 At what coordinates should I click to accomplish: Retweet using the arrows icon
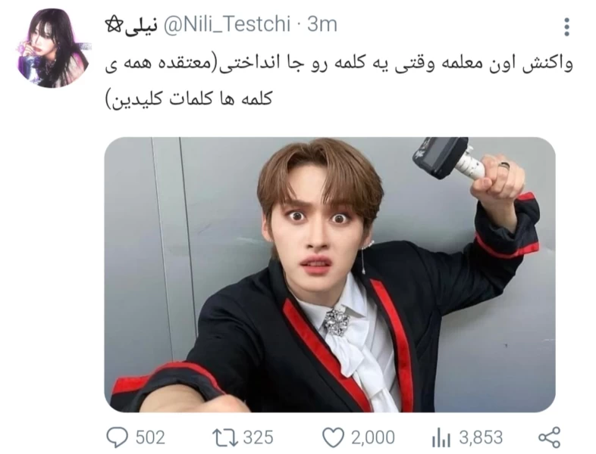pyautogui.click(x=225, y=437)
